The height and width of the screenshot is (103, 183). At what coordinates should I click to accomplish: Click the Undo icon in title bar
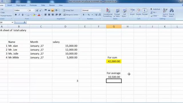coord(2,1)
